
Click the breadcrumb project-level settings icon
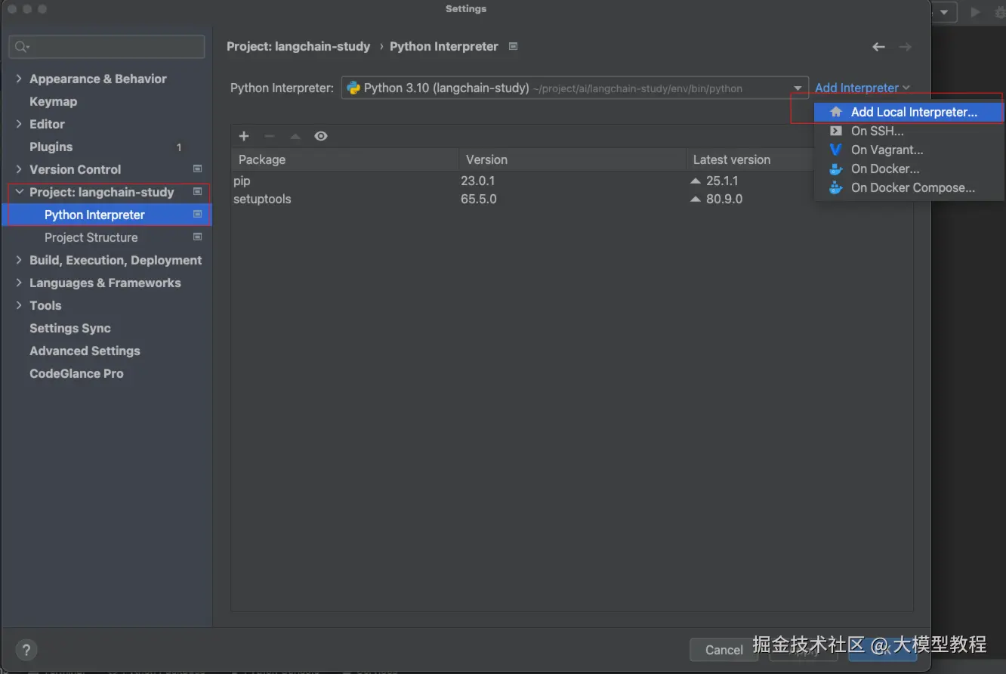tap(514, 46)
